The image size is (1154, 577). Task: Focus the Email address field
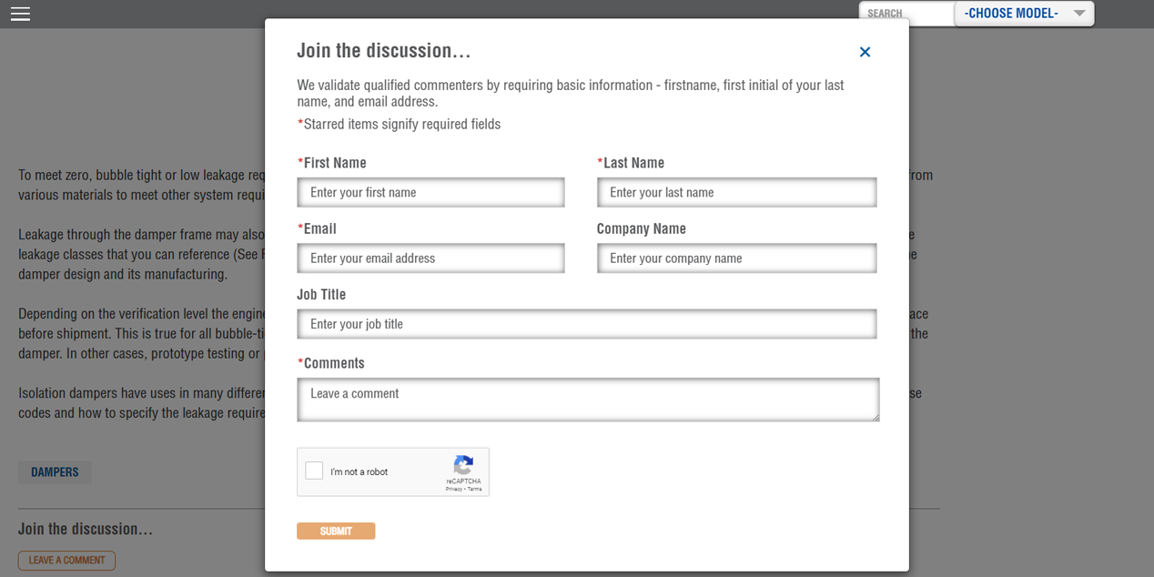click(430, 258)
